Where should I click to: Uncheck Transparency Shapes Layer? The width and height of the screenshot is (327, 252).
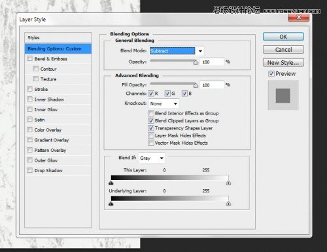click(151, 128)
